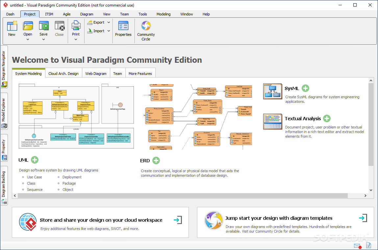Open the Team menu in menu bar
The width and height of the screenshot is (378, 250).
[124, 14]
